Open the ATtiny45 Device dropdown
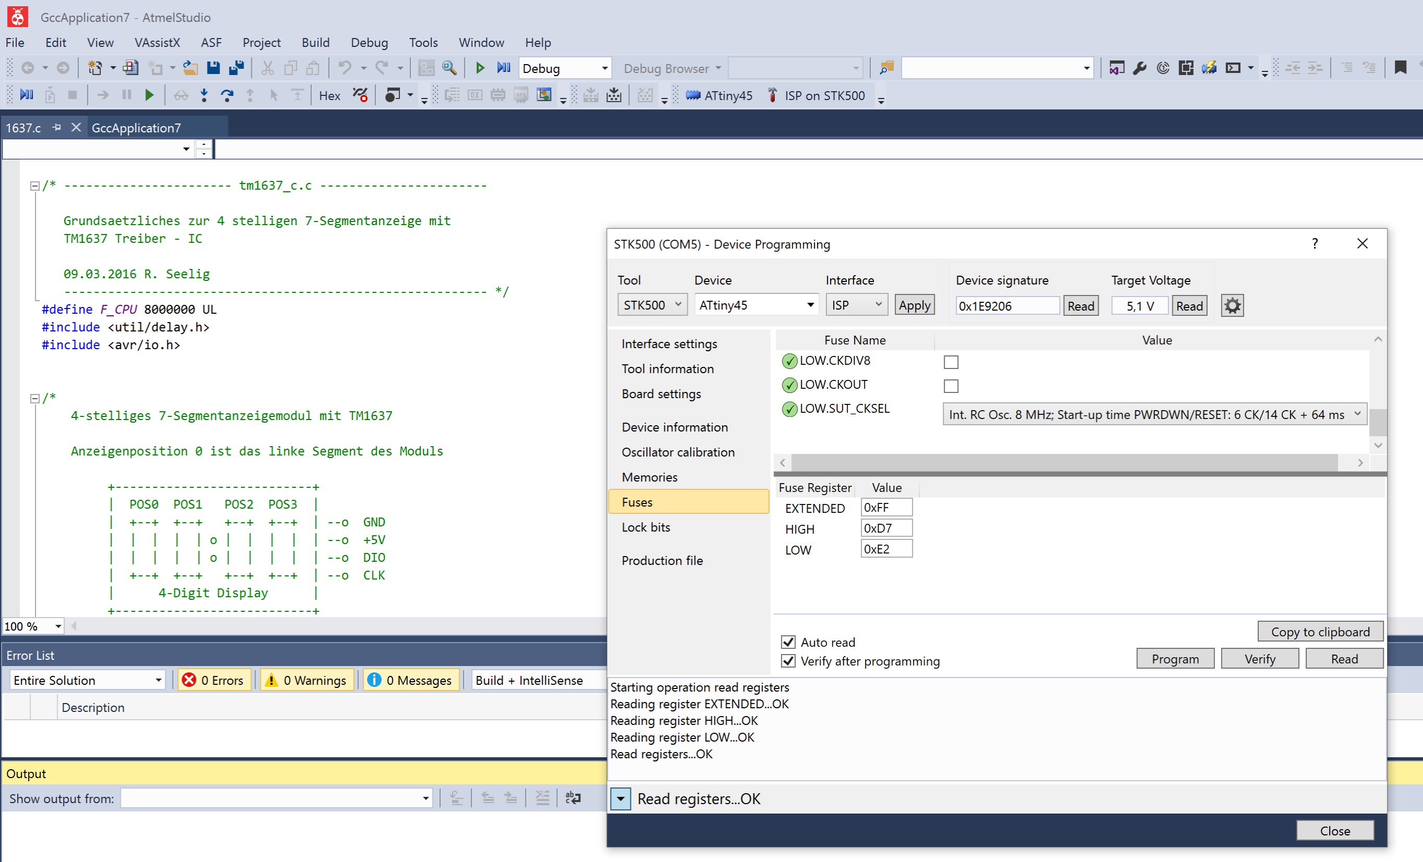This screenshot has height=862, width=1423. coord(810,304)
